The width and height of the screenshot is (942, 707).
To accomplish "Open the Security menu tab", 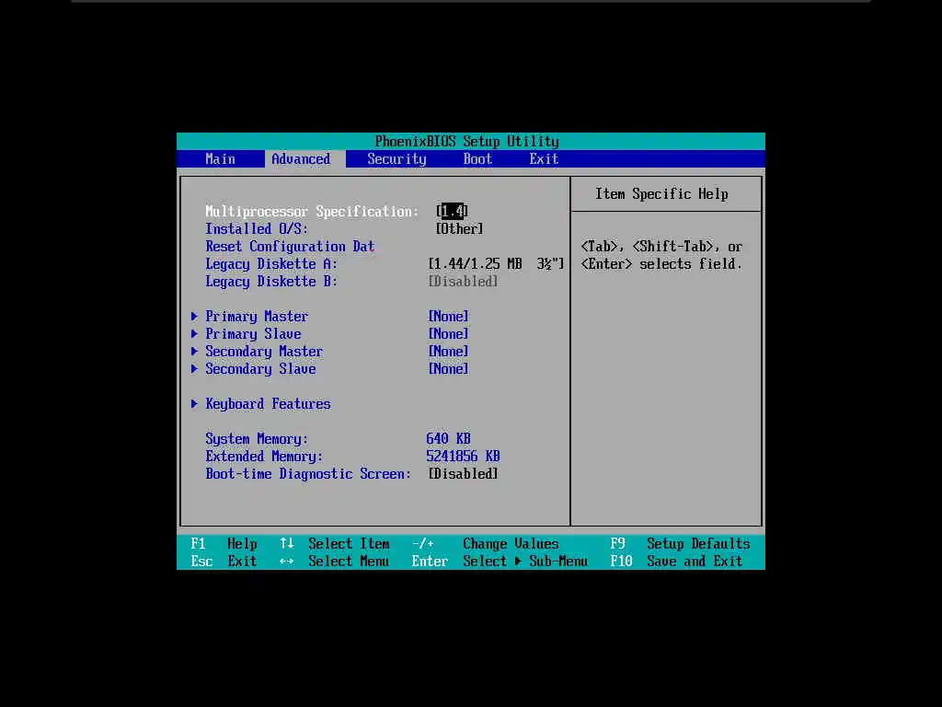I will [x=396, y=158].
